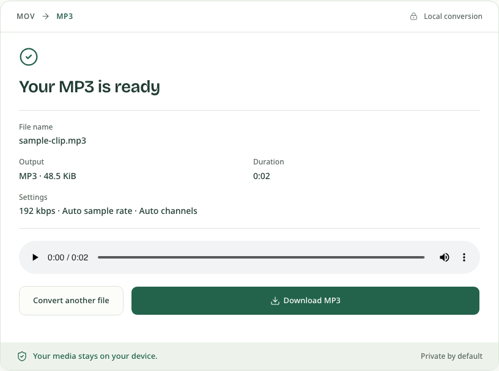Viewport: 499px width, 371px height.
Task: Click the Download MP3 button
Action: 305,300
